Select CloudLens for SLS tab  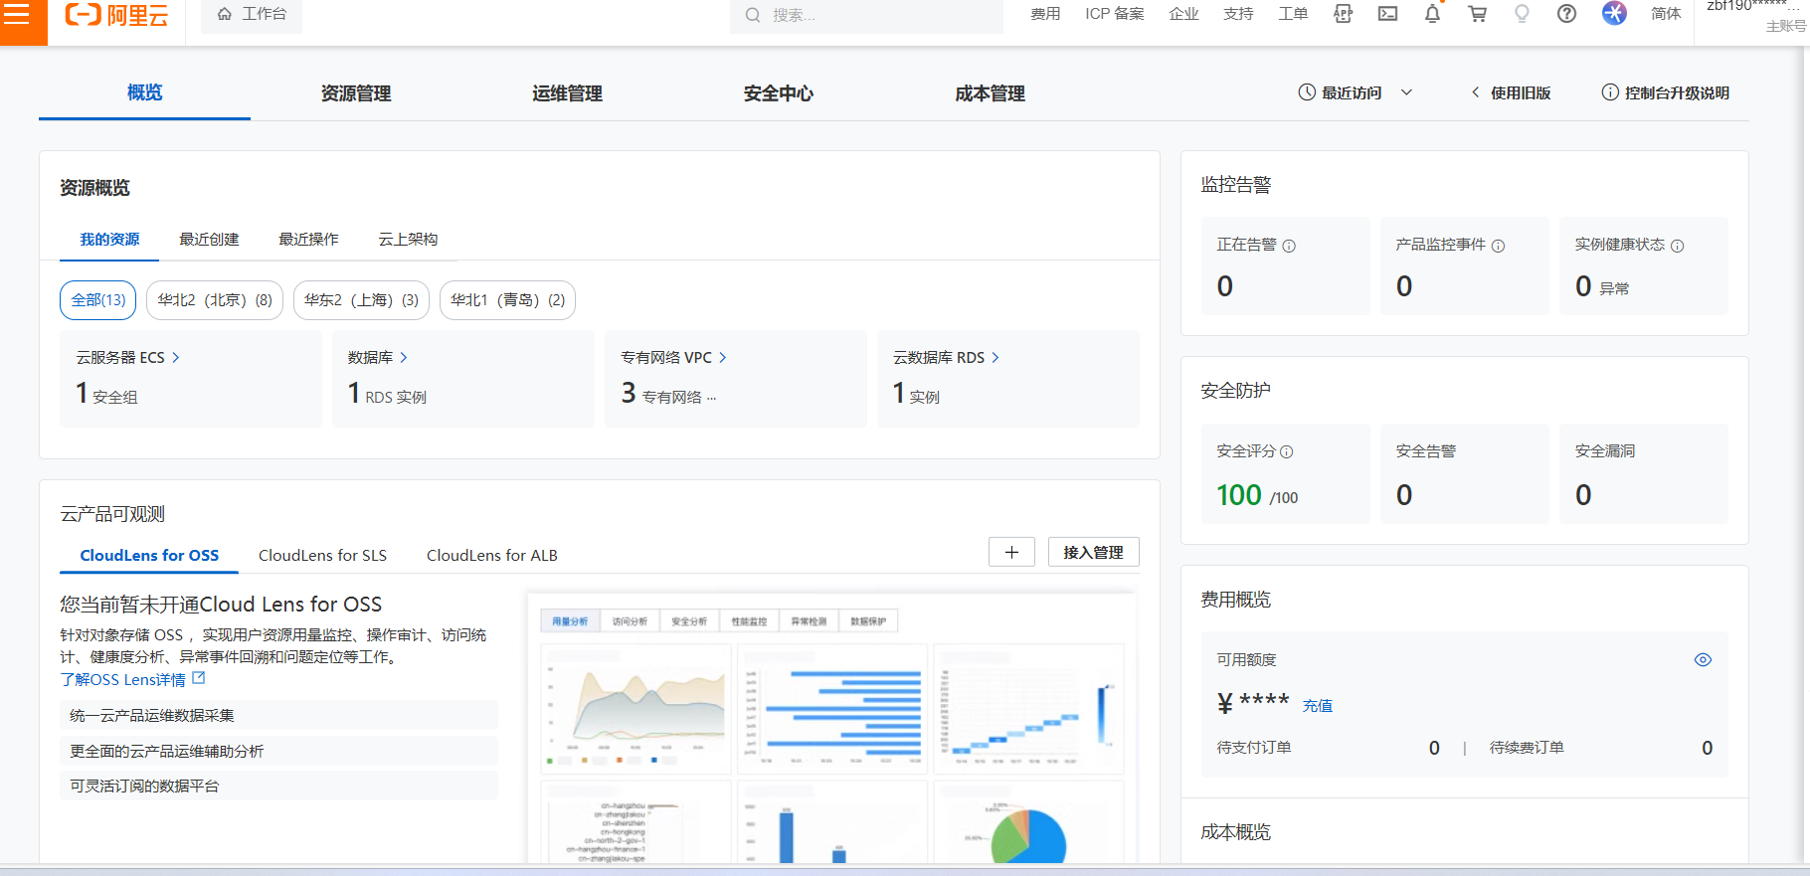[322, 555]
